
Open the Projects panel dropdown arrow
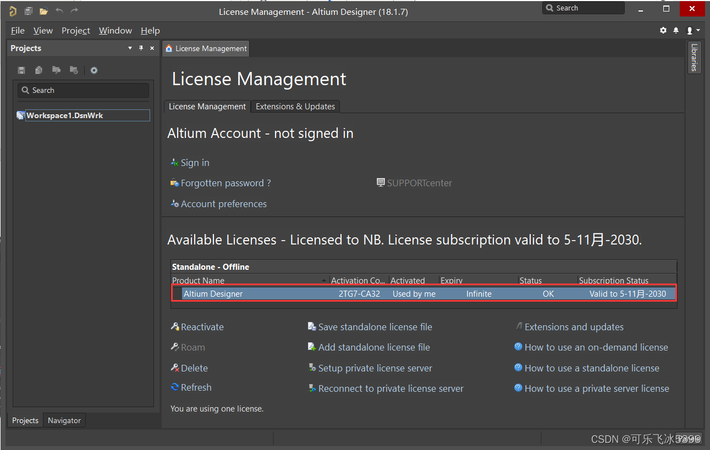tap(130, 48)
